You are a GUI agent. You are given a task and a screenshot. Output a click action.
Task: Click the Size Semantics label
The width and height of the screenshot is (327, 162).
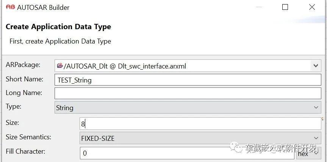(x=28, y=137)
